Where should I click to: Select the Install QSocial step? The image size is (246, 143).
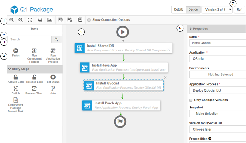(123, 86)
